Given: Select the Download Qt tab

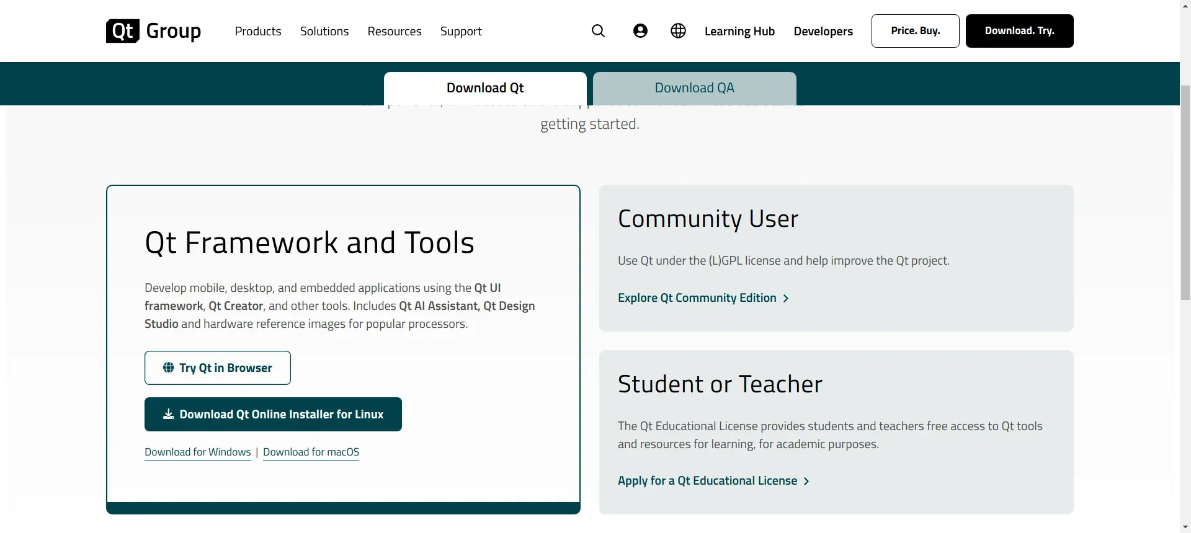Looking at the screenshot, I should click(x=484, y=88).
